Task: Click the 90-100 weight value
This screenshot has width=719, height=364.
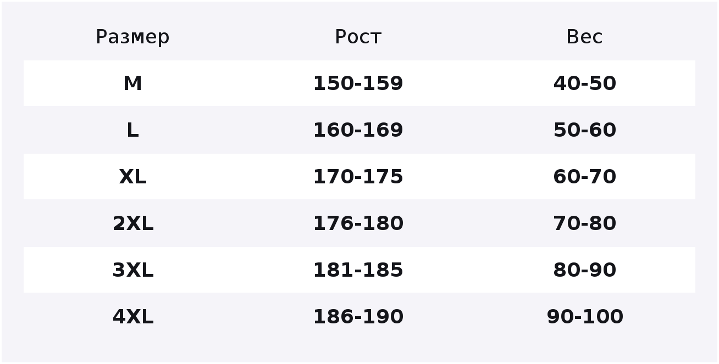Action: coord(584,317)
